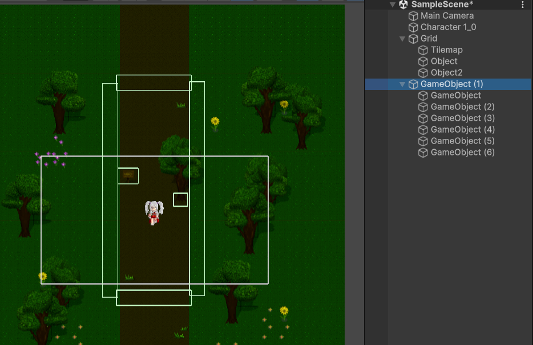Click the cube icon beside Object
The height and width of the screenshot is (345, 533).
423,61
